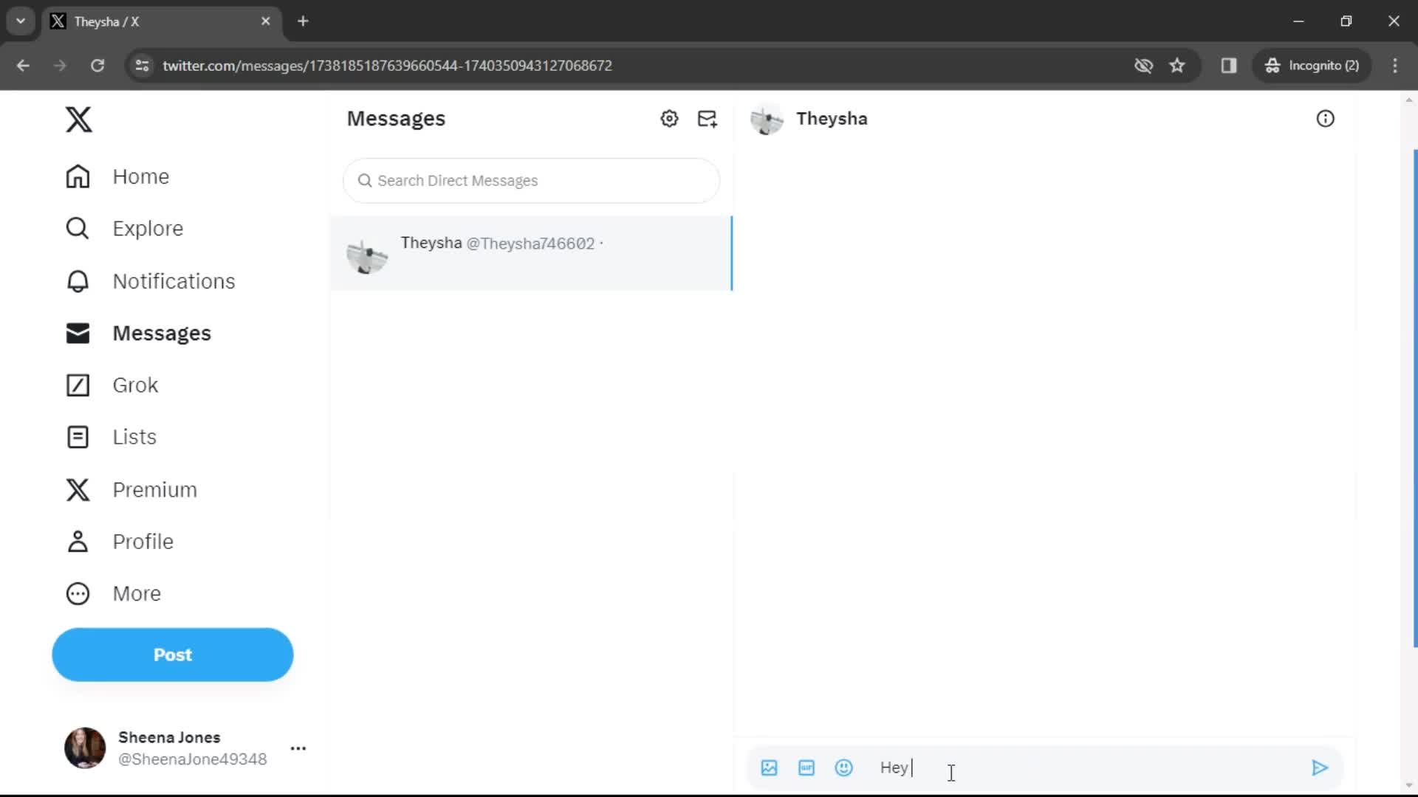The width and height of the screenshot is (1418, 797).
Task: Open Lists page
Action: (x=111, y=437)
